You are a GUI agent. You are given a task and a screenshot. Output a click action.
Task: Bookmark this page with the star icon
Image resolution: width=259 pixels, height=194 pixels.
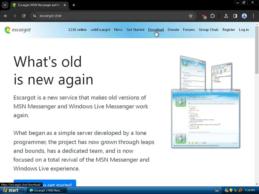pyautogui.click(x=191, y=16)
